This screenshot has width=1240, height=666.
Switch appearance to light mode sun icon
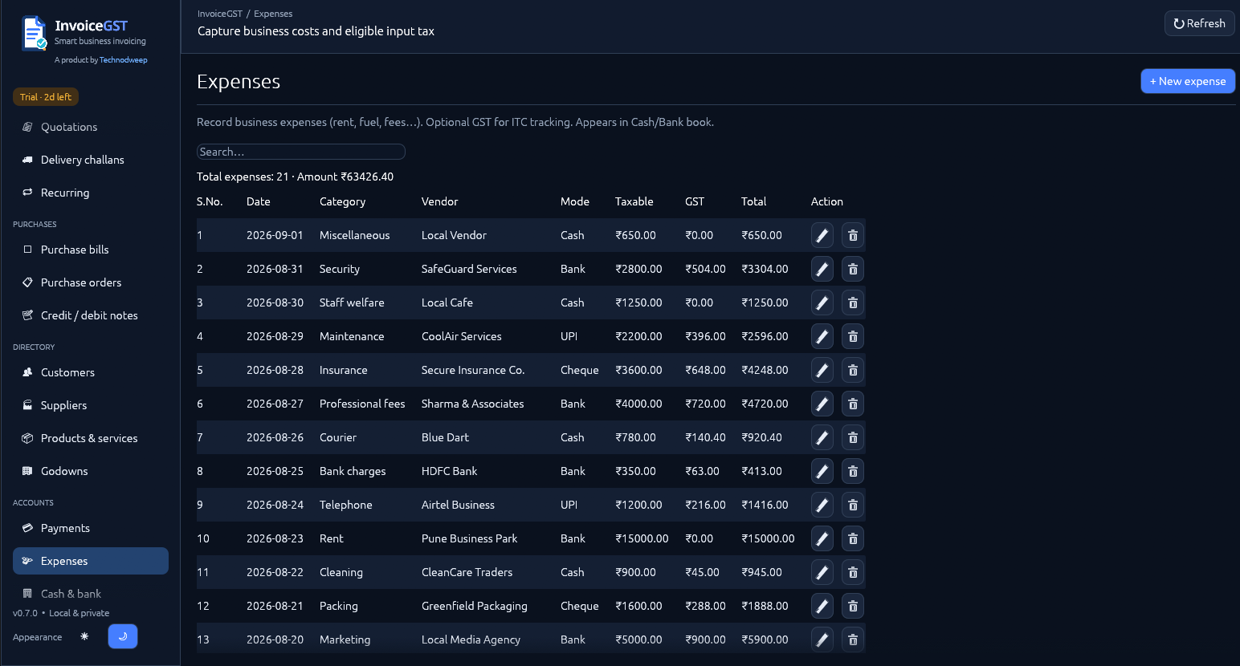(84, 636)
